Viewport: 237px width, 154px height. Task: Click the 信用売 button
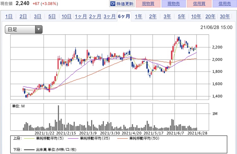pos(225,3)
